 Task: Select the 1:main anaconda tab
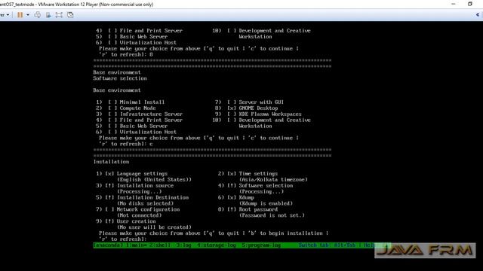tap(137, 245)
